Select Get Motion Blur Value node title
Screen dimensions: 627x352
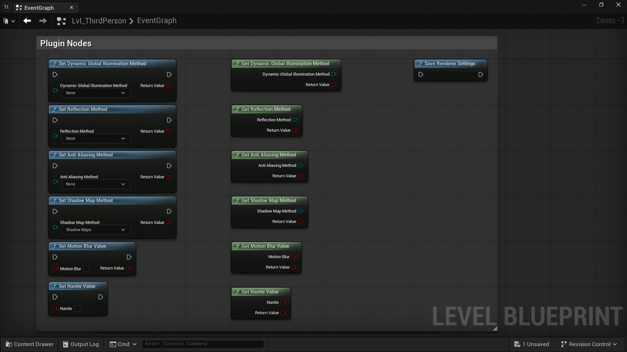pyautogui.click(x=266, y=246)
